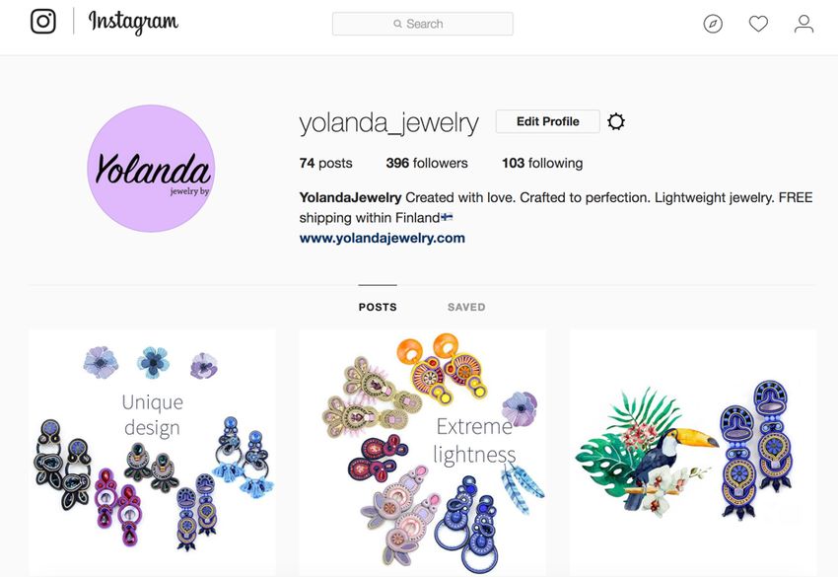Click the yolanda_jewelry username heading
Viewport: 838px width, 577px height.
(389, 123)
